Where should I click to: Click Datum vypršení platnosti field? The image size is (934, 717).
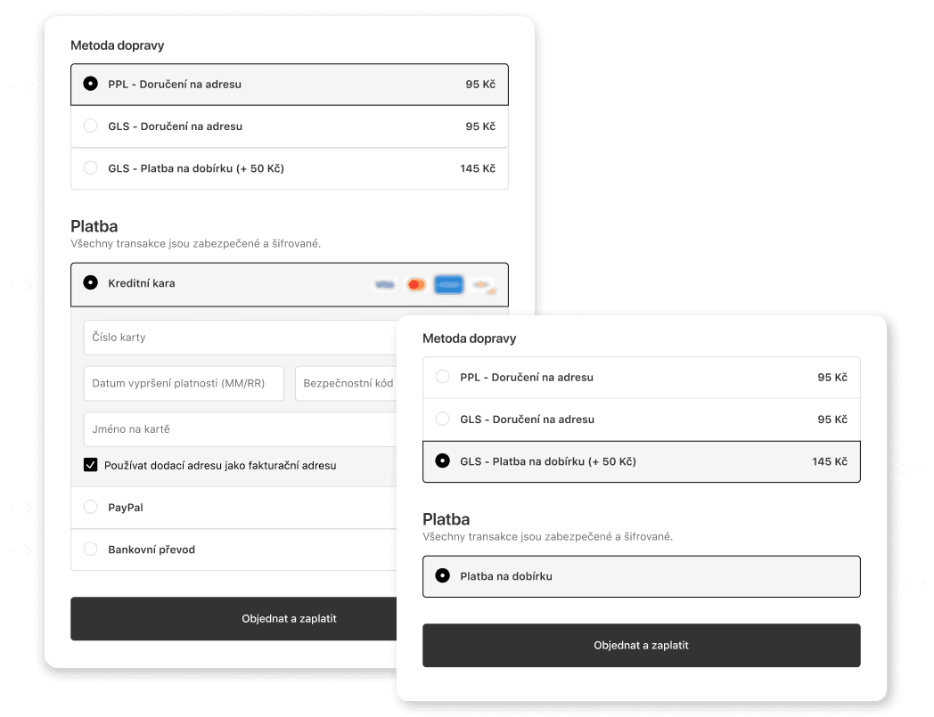(x=184, y=383)
